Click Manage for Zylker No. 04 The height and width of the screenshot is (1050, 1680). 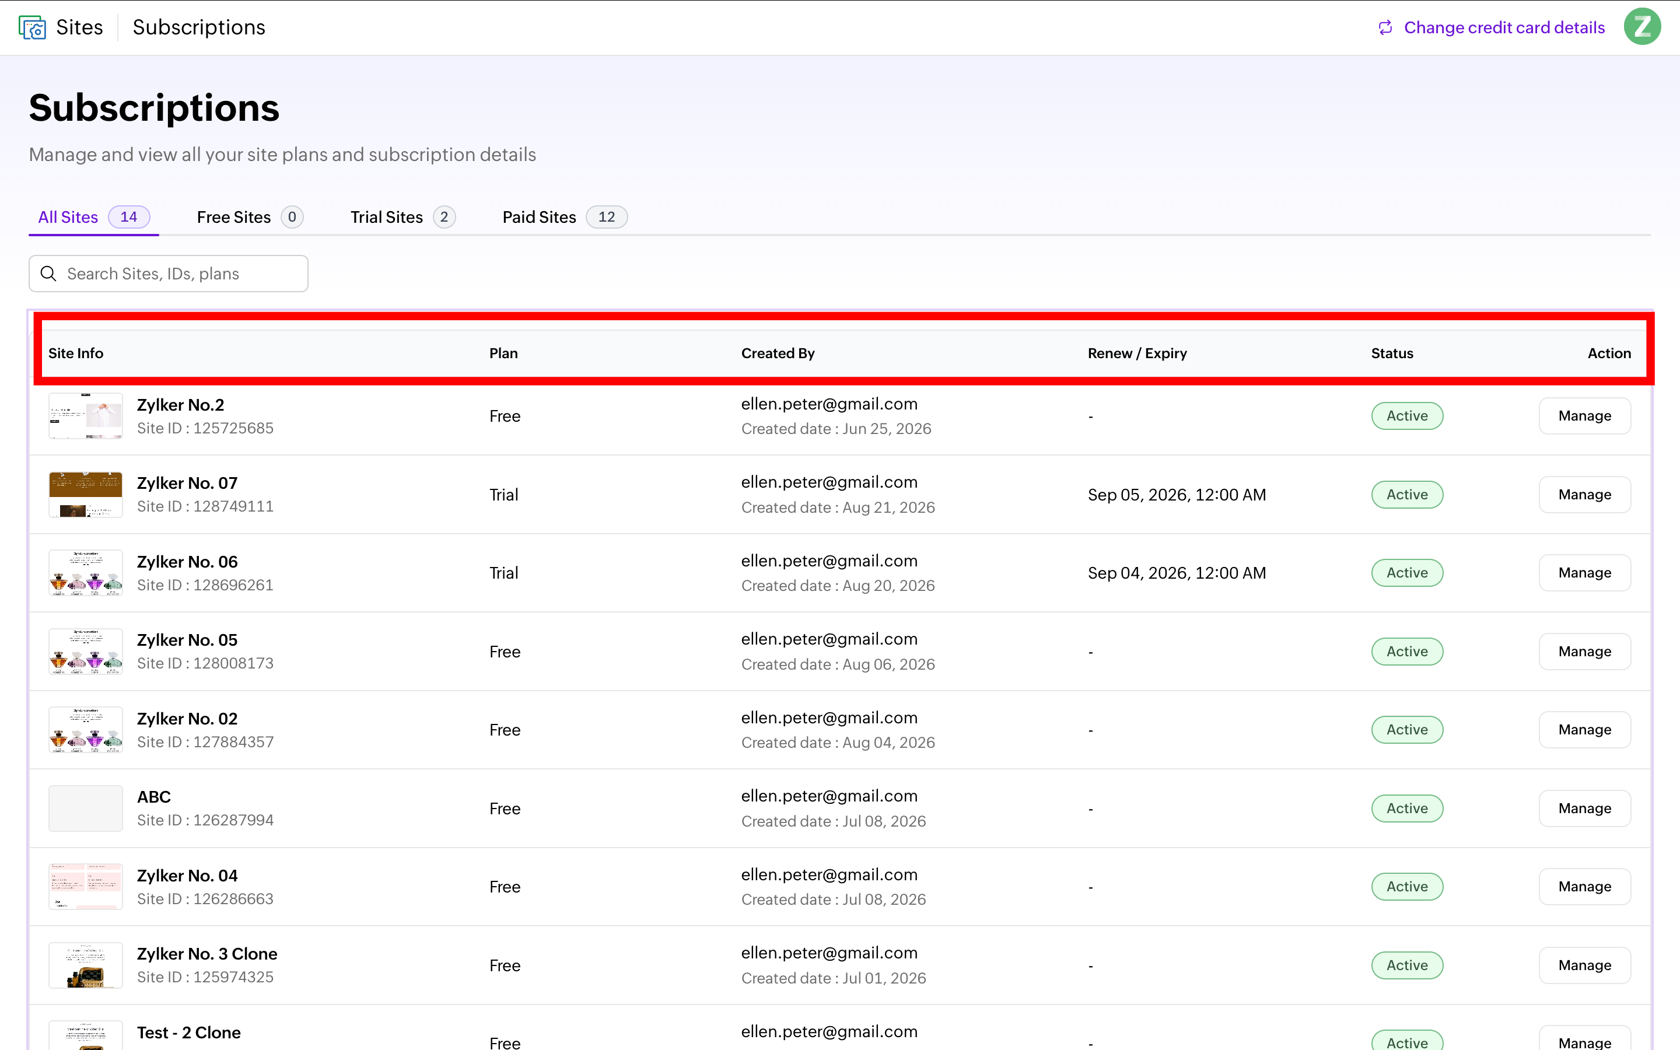1584,887
